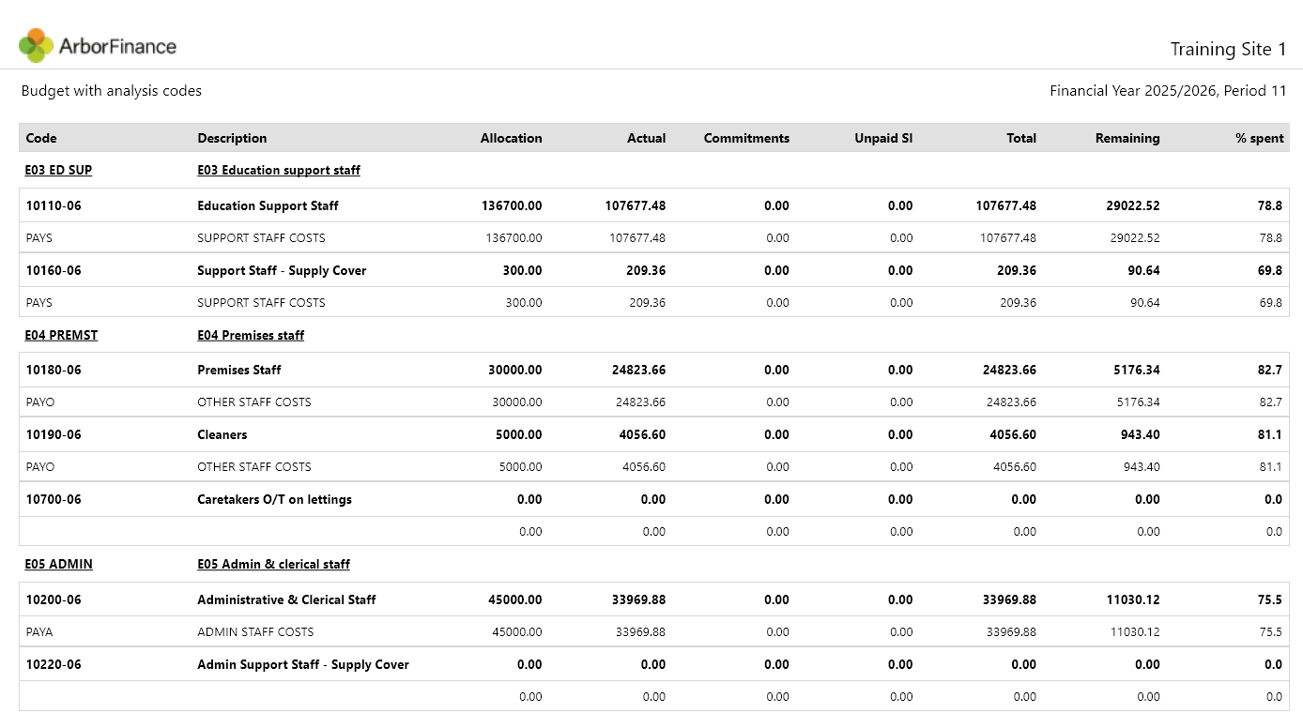
Task: Click the ArborFinance logo icon
Action: point(36,45)
